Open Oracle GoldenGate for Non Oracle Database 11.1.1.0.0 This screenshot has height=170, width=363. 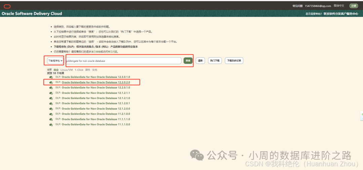click(96, 124)
